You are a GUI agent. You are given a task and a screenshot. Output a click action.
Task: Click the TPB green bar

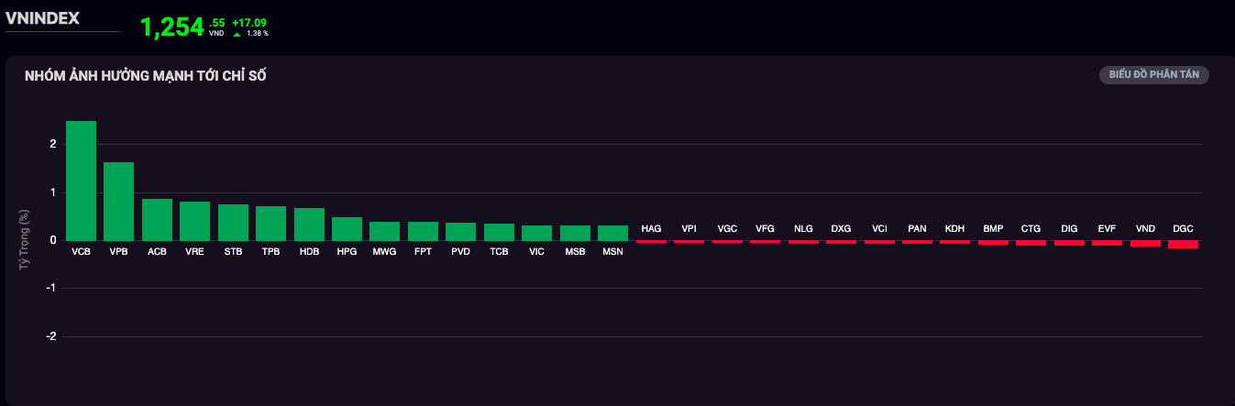[271, 224]
